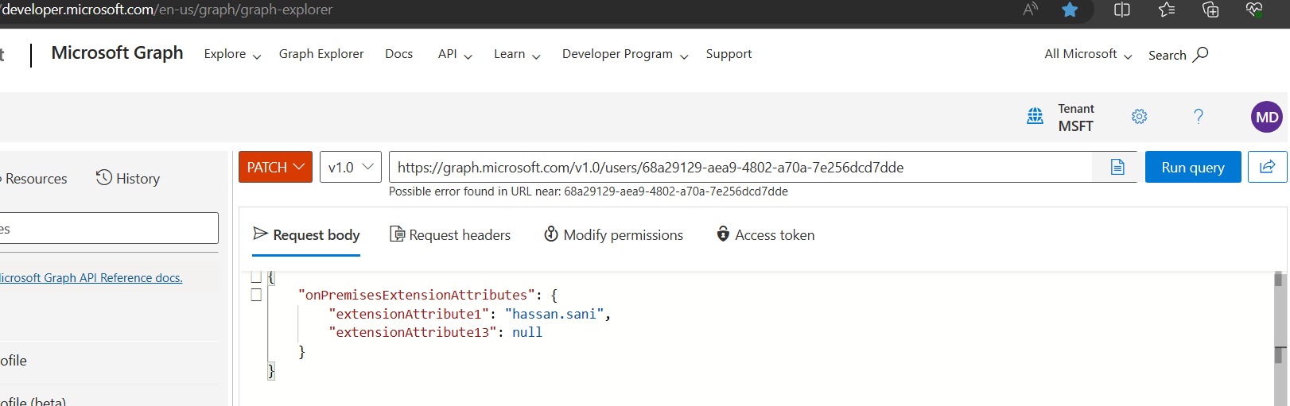Open the MD profile avatar
Image resolution: width=1290 pixels, height=406 pixels.
coord(1267,117)
